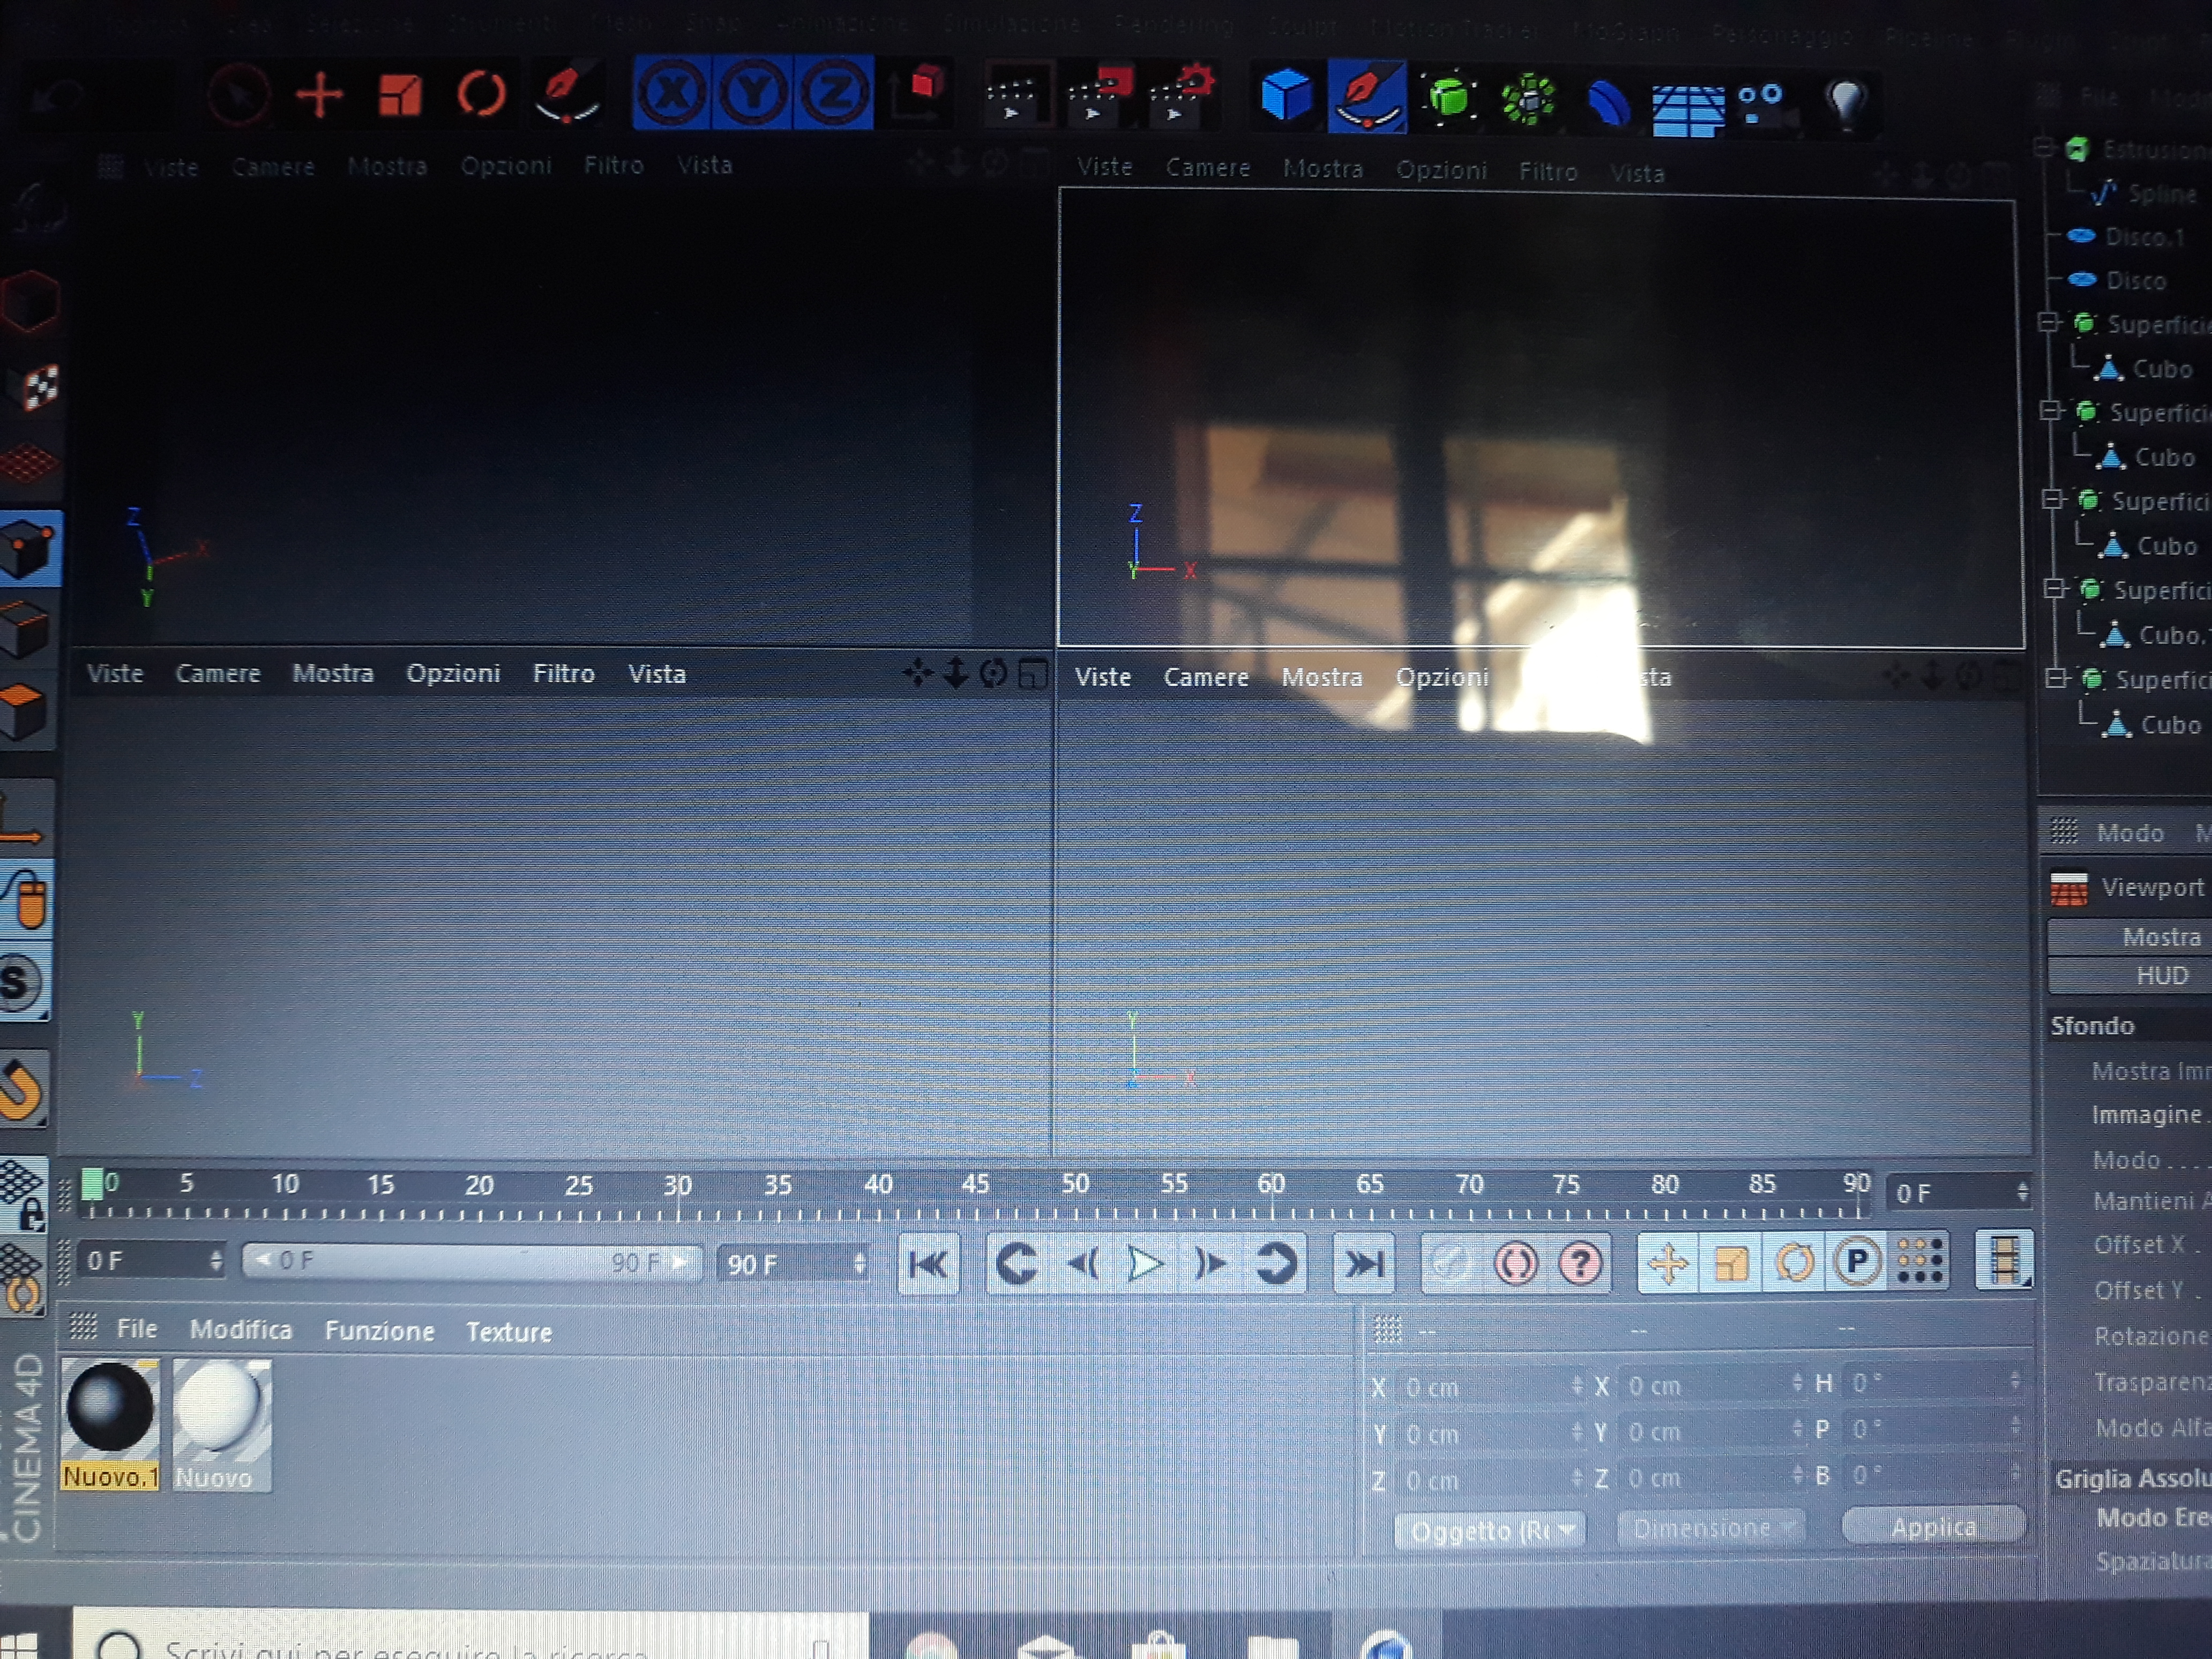Click the Applica button

[1932, 1527]
